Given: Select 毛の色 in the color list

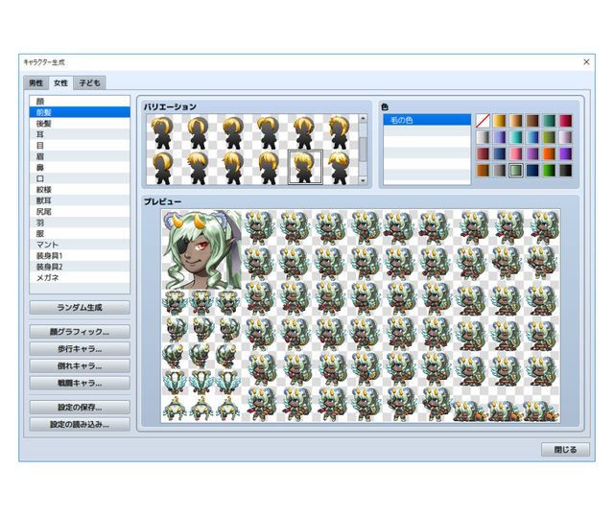Looking at the screenshot, I should [x=427, y=120].
